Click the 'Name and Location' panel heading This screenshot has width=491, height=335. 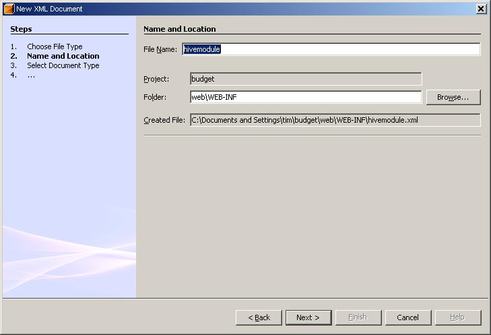coord(179,29)
